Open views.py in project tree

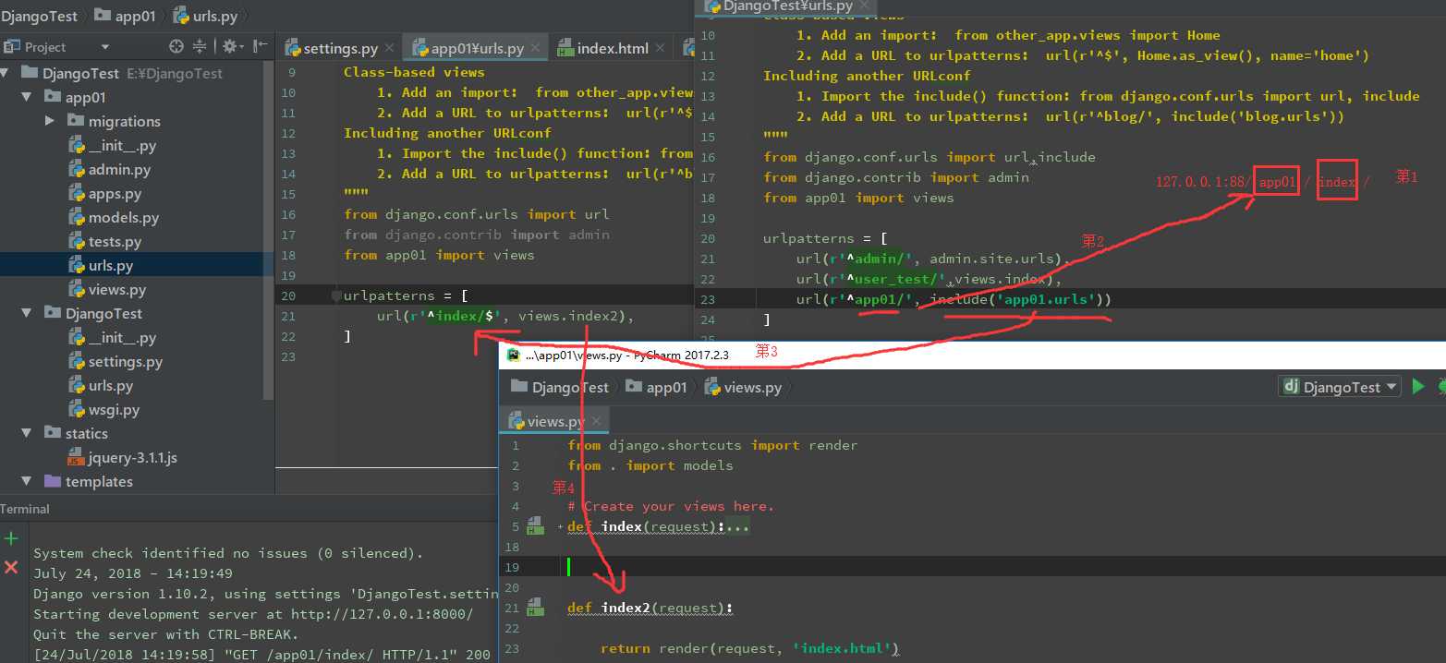[x=117, y=289]
